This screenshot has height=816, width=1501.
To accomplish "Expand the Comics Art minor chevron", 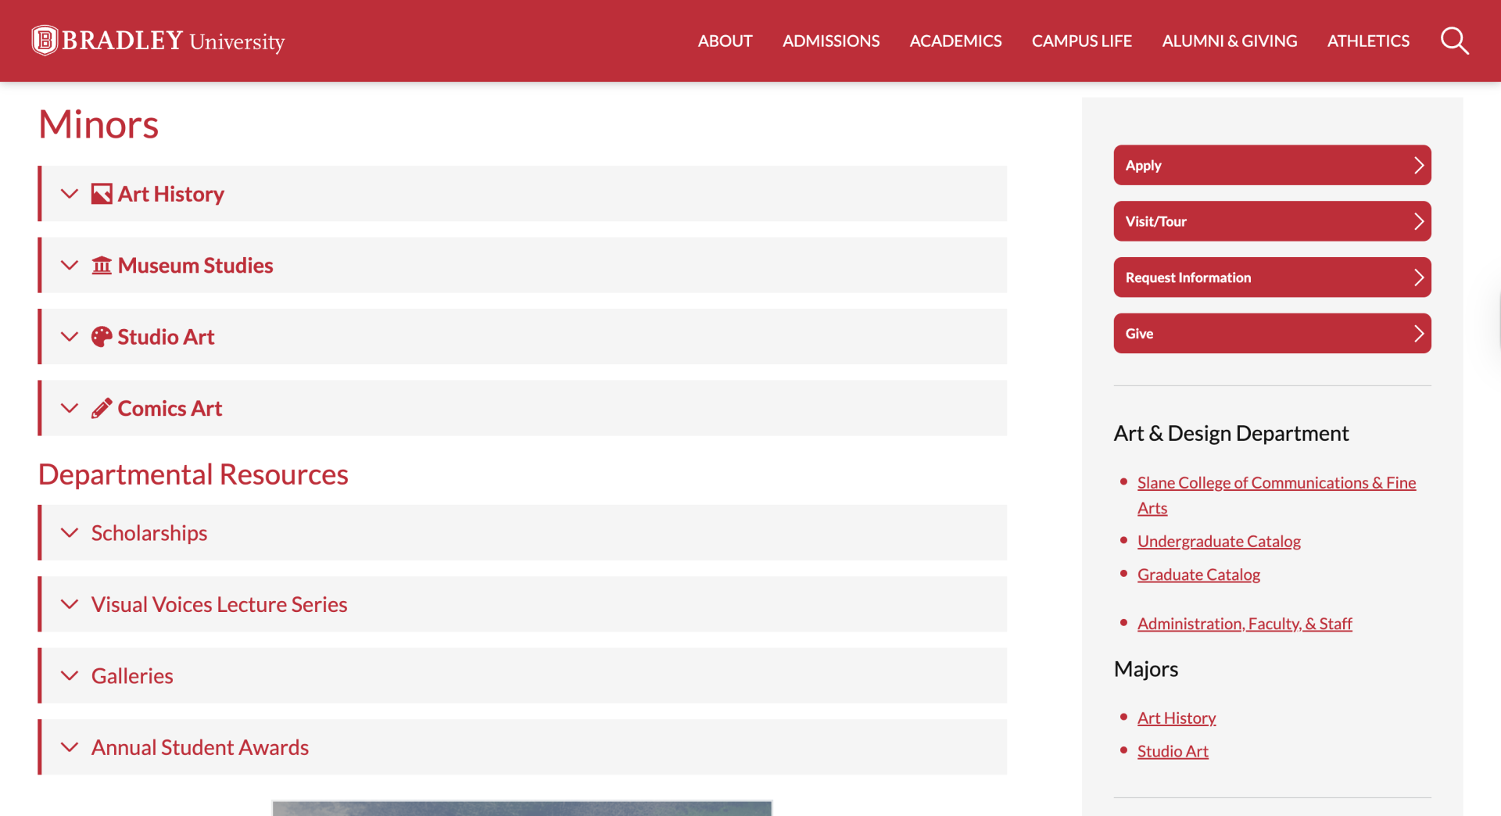I will pos(70,408).
